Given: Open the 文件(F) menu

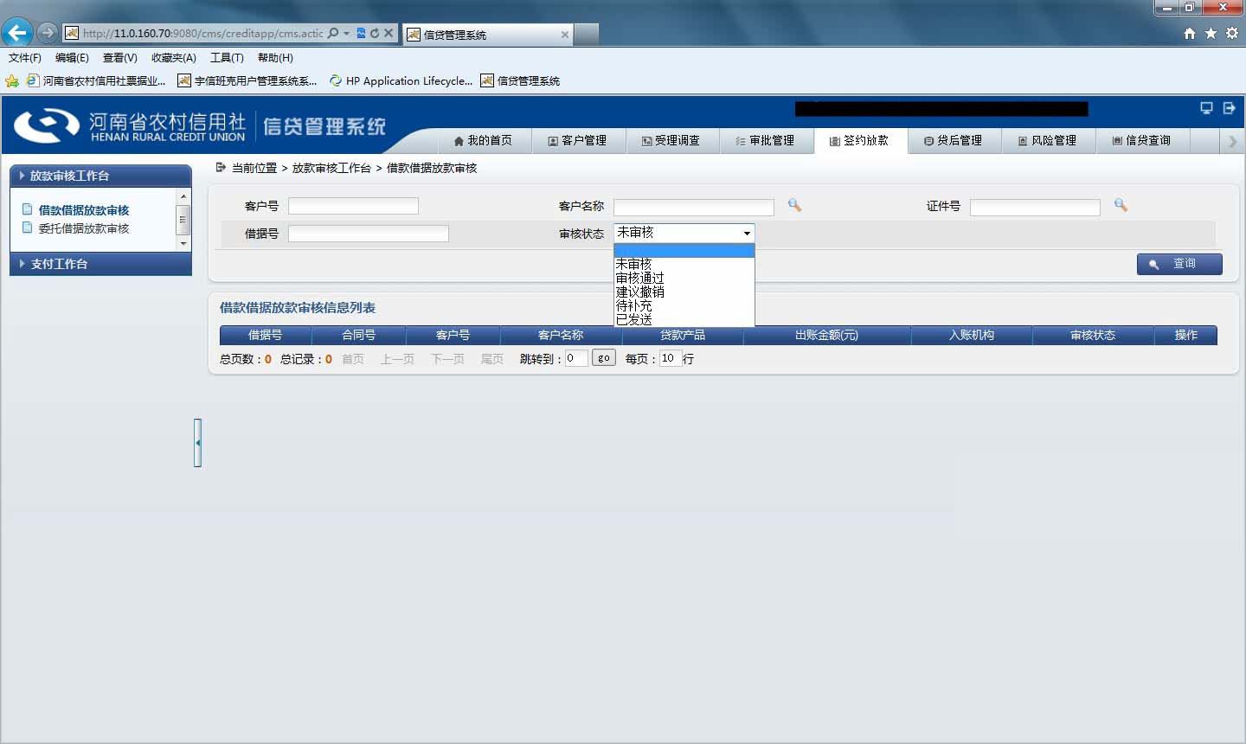Looking at the screenshot, I should (x=25, y=58).
